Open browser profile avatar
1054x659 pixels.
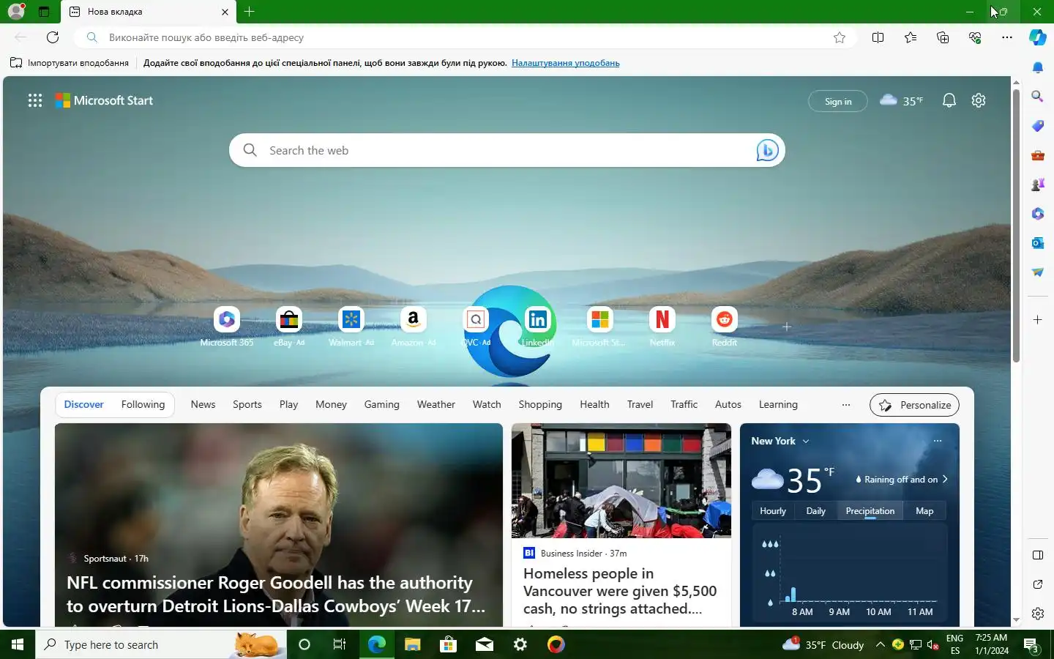coord(16,11)
